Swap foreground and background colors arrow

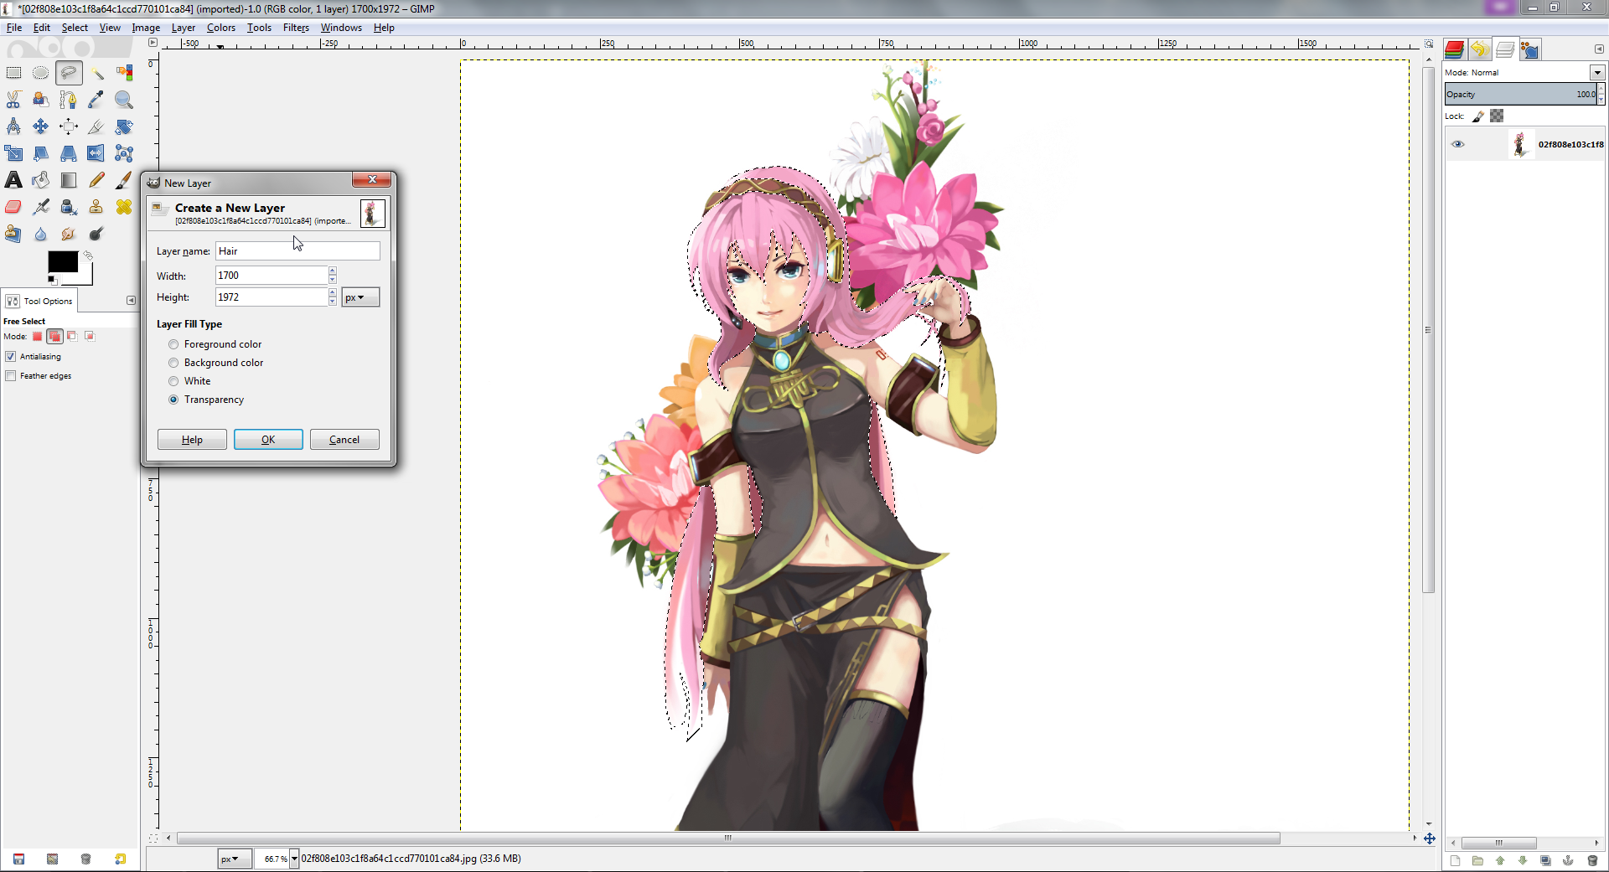pyautogui.click(x=87, y=255)
